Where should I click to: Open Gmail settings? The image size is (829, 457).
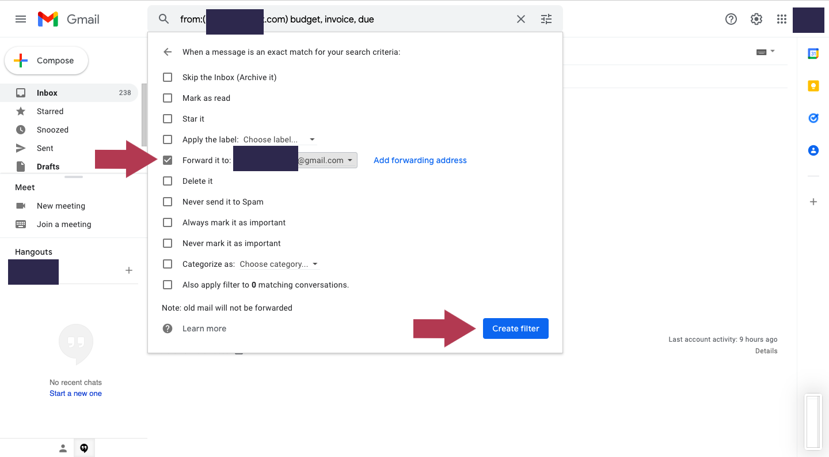coord(756,19)
